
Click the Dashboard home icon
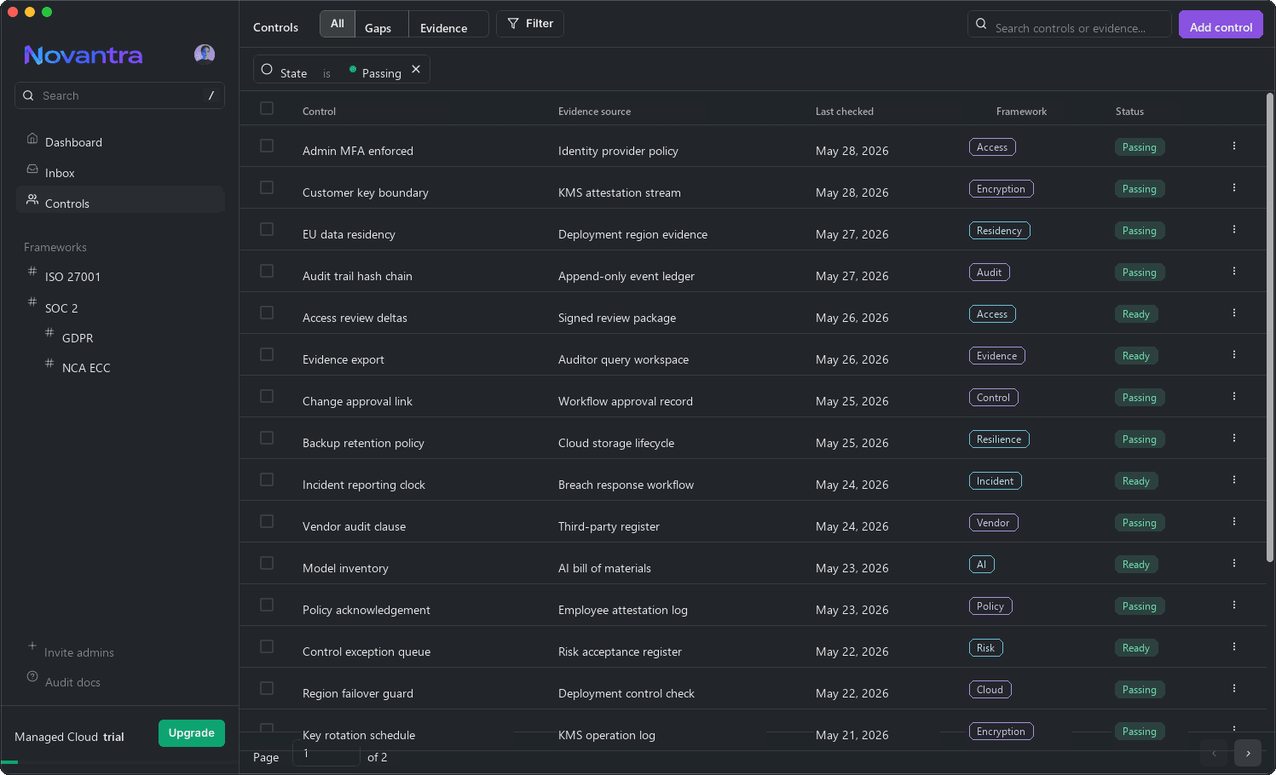pyautogui.click(x=32, y=138)
